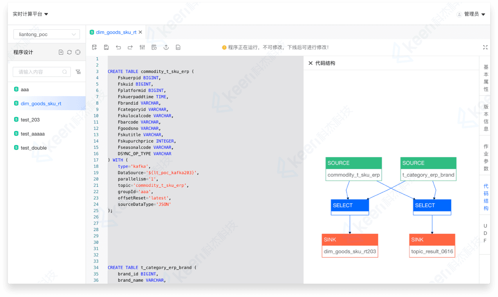Click the undo arrow icon
This screenshot has height=297, width=498.
118,47
